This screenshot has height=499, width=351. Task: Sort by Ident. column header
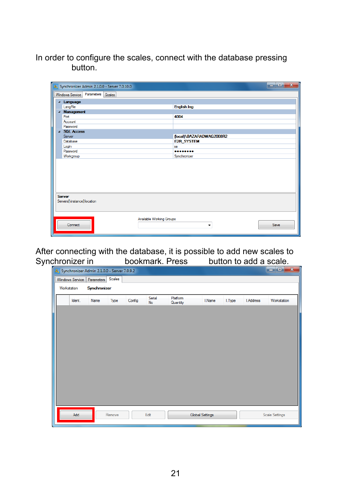click(x=79, y=301)
